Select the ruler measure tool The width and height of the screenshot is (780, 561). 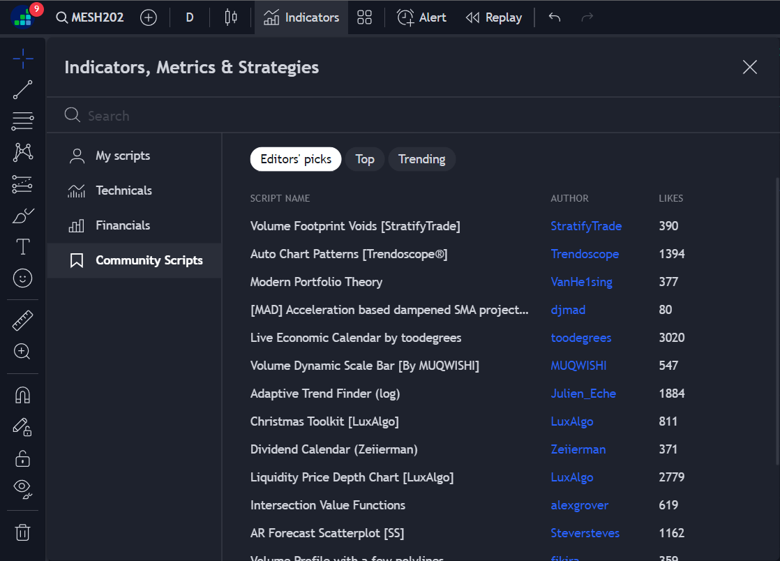(x=23, y=320)
